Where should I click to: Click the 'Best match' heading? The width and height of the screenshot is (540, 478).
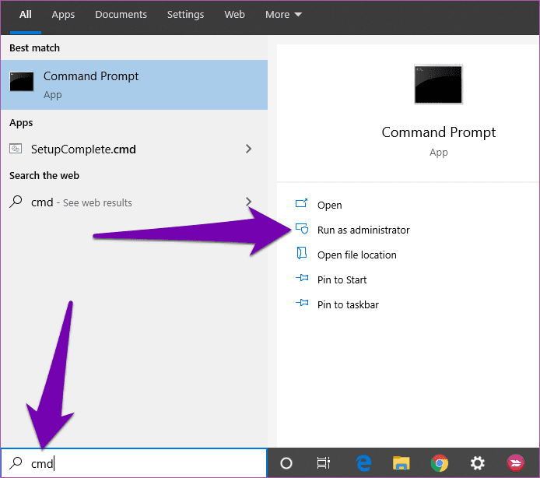[x=34, y=48]
